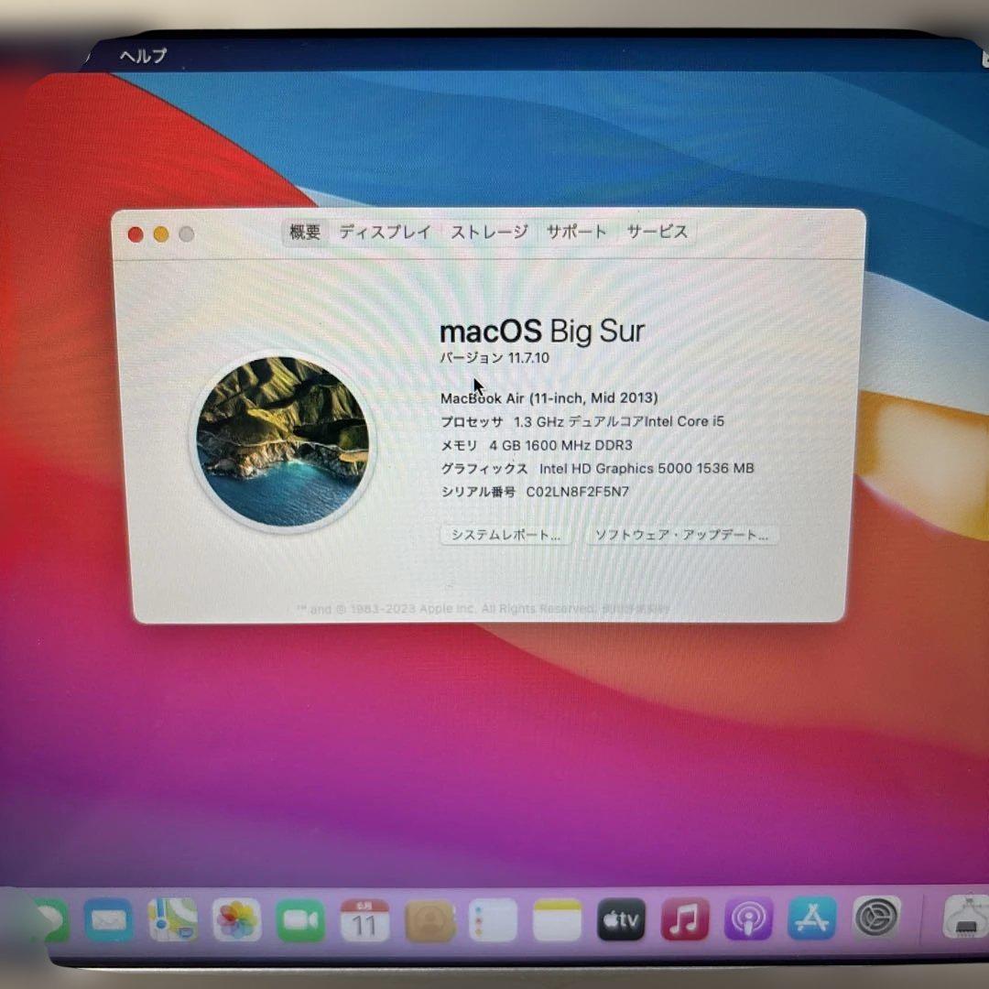Switch to the ストレージ tab
This screenshot has width=989, height=989.
pos(489,232)
